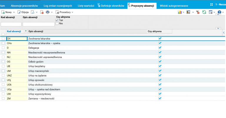
Task: Switch to Absencje pracowników tab
Action: coord(24,6)
